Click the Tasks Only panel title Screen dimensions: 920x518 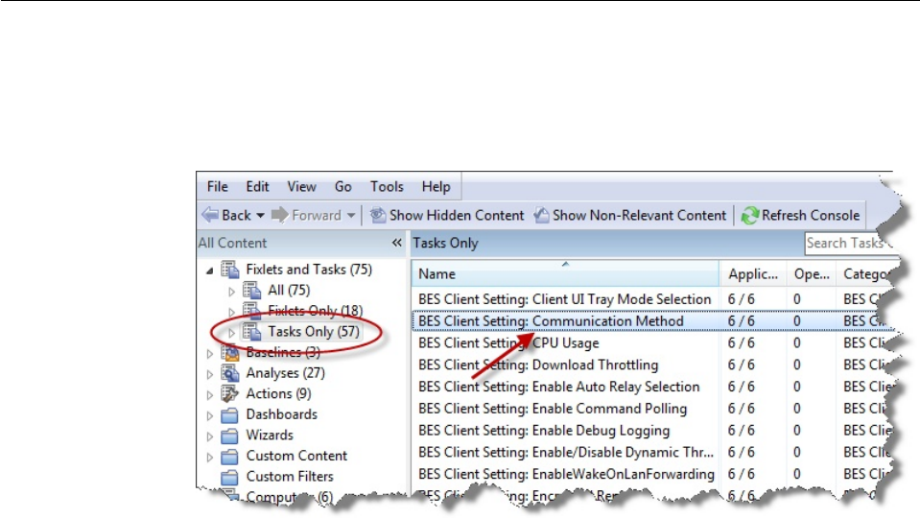coord(445,243)
